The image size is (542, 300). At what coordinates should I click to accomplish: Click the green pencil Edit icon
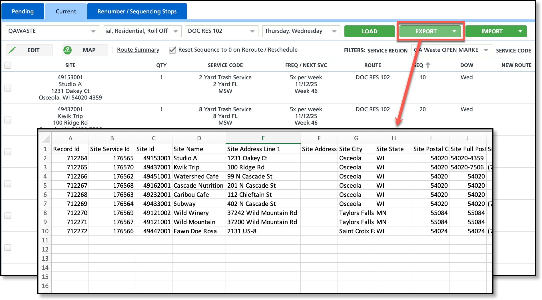click(x=12, y=50)
